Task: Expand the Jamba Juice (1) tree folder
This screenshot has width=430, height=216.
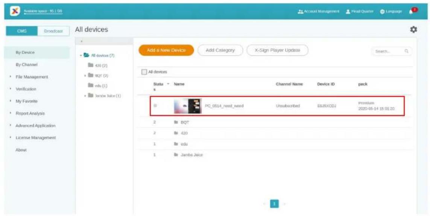Action: (x=85, y=96)
